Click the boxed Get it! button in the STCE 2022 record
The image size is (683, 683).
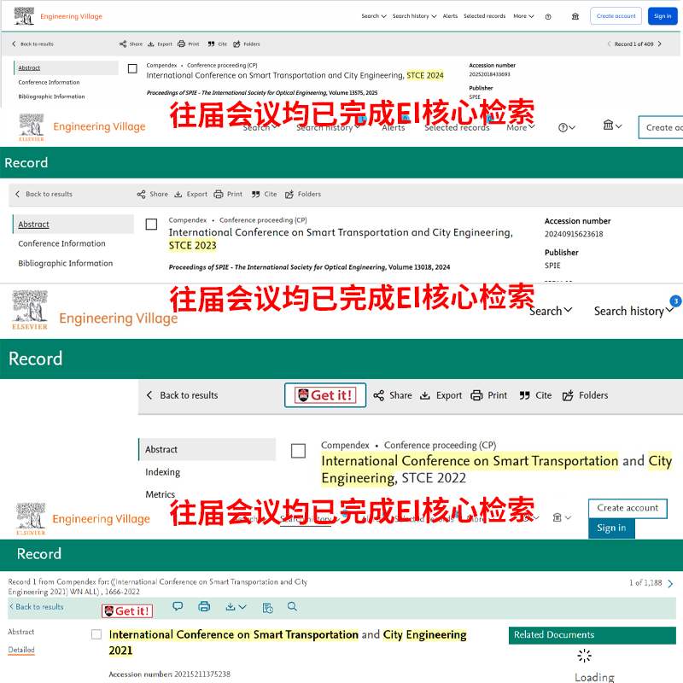[325, 395]
